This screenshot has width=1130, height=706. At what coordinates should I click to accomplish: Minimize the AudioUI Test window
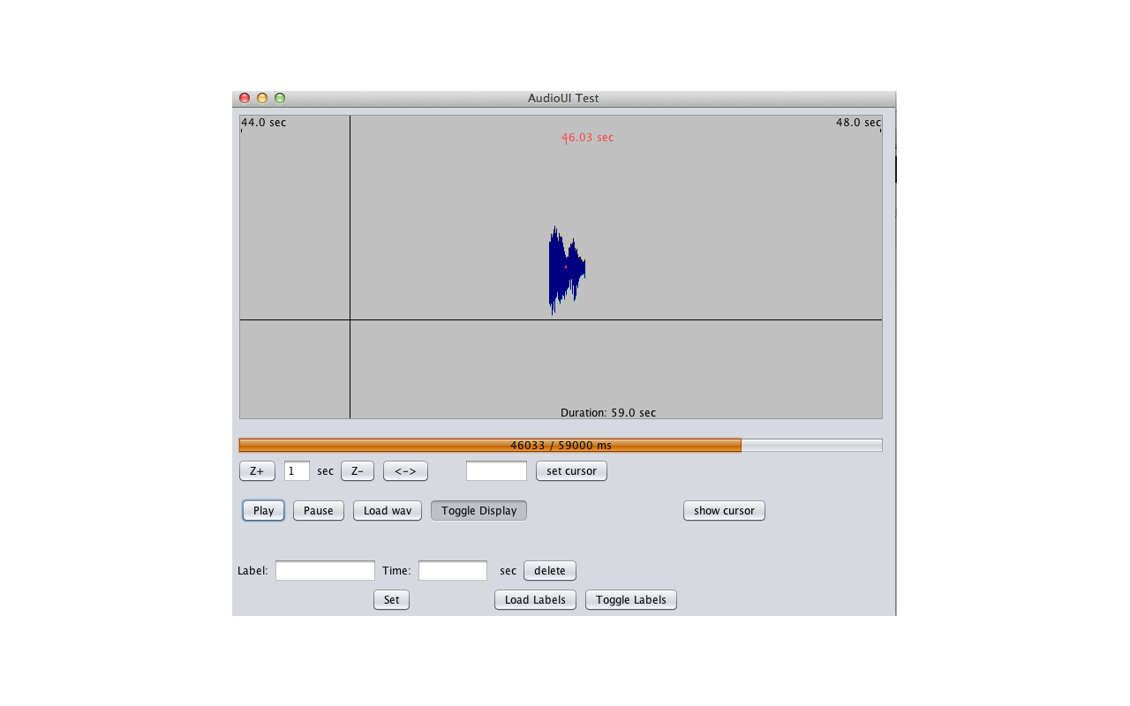(x=262, y=98)
